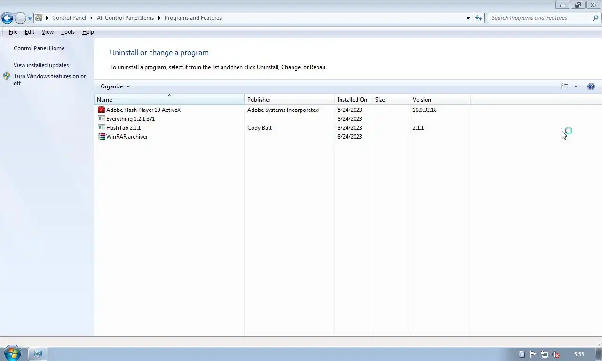Screen dimensions: 602x361
Task: Click the WinRAR books icon
Action: point(101,137)
